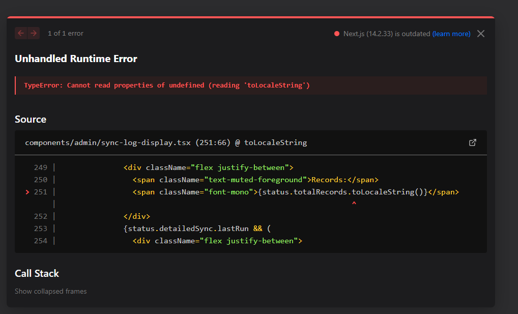Click the TypeError message banner
The height and width of the screenshot is (314, 518).
point(167,85)
